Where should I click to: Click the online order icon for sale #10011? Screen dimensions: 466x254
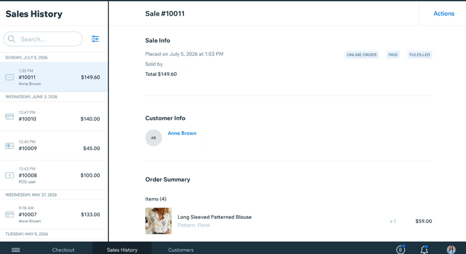[x=10, y=77]
